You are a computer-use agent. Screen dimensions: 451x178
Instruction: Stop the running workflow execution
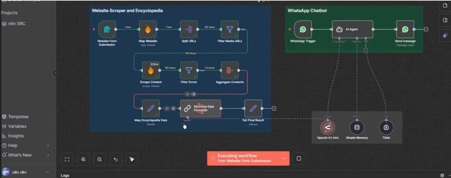tap(299, 159)
